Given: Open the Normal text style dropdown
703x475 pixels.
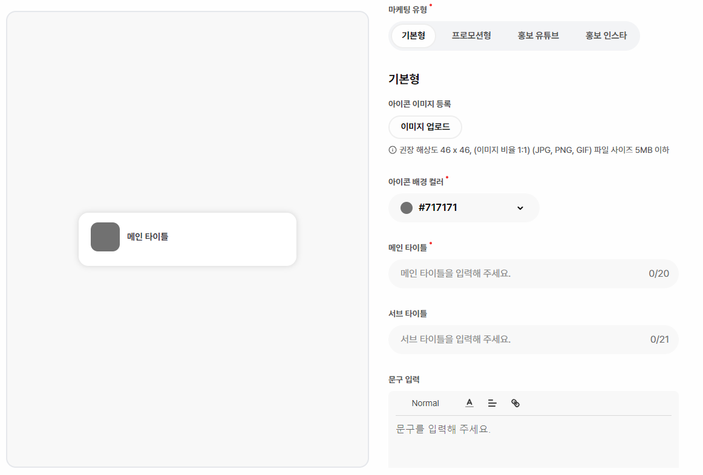Looking at the screenshot, I should [425, 403].
